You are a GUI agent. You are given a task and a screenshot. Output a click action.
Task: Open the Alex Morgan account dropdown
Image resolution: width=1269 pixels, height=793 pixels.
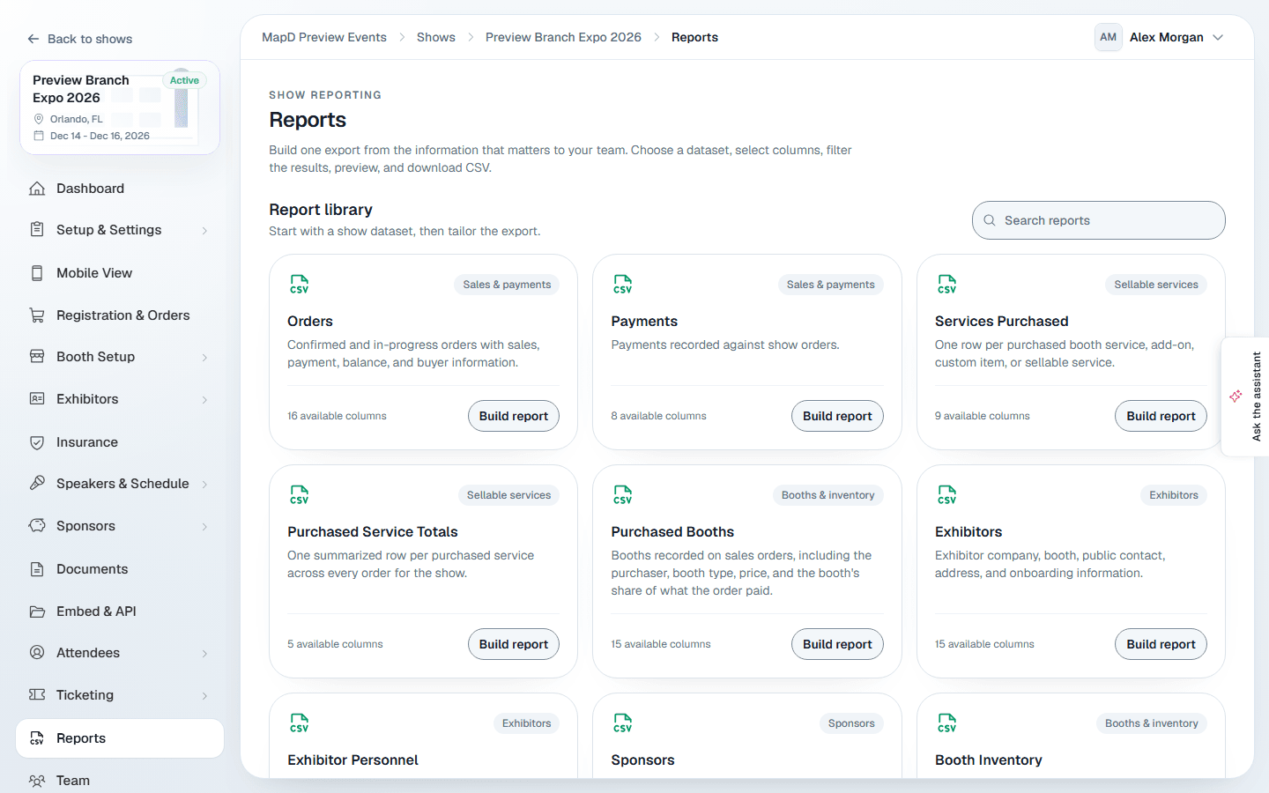pyautogui.click(x=1160, y=37)
